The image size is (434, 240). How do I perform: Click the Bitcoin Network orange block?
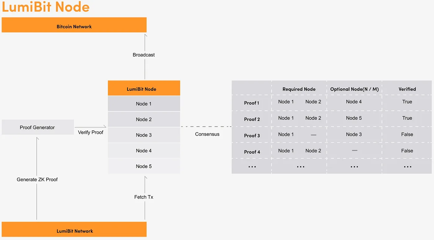coord(74,25)
